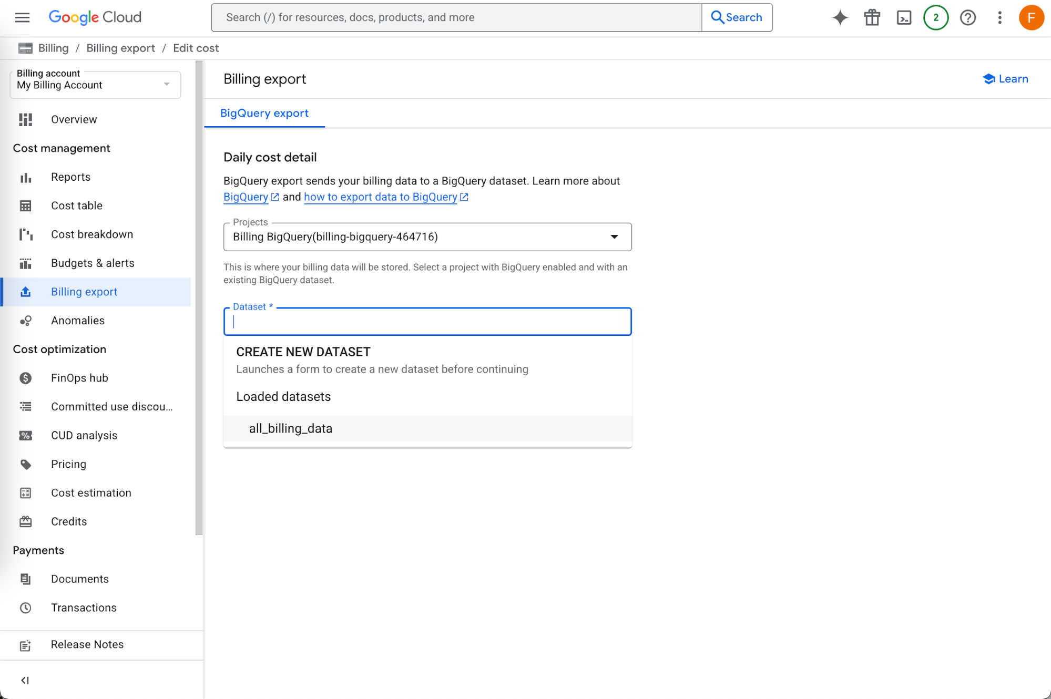Open the three-dot settings menu
The height and width of the screenshot is (699, 1051).
(999, 17)
